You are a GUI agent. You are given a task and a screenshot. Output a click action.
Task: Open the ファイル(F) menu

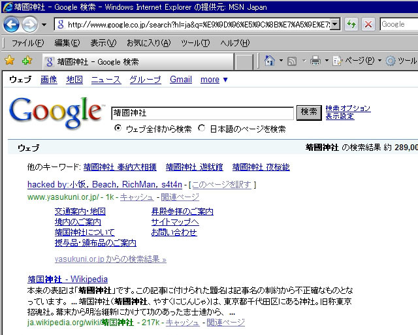click(x=27, y=43)
